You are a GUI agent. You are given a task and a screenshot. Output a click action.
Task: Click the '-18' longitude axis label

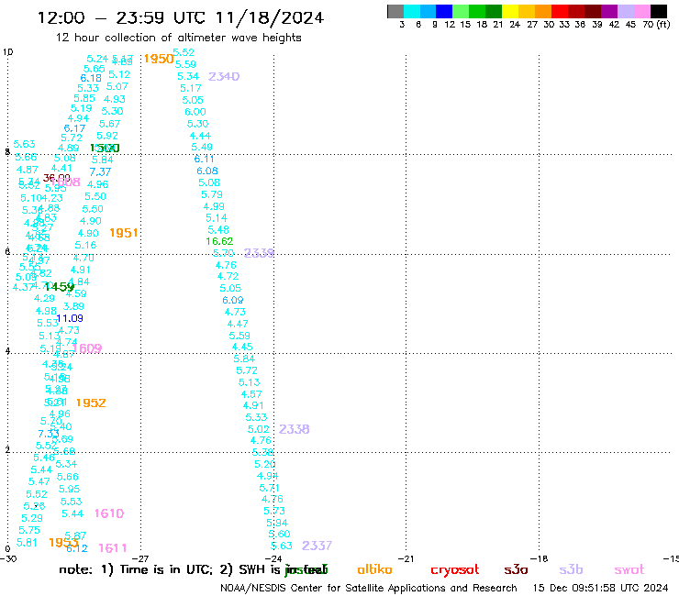click(x=540, y=558)
